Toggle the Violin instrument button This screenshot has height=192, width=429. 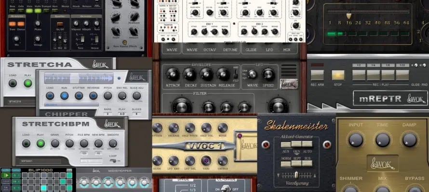coord(38,11)
